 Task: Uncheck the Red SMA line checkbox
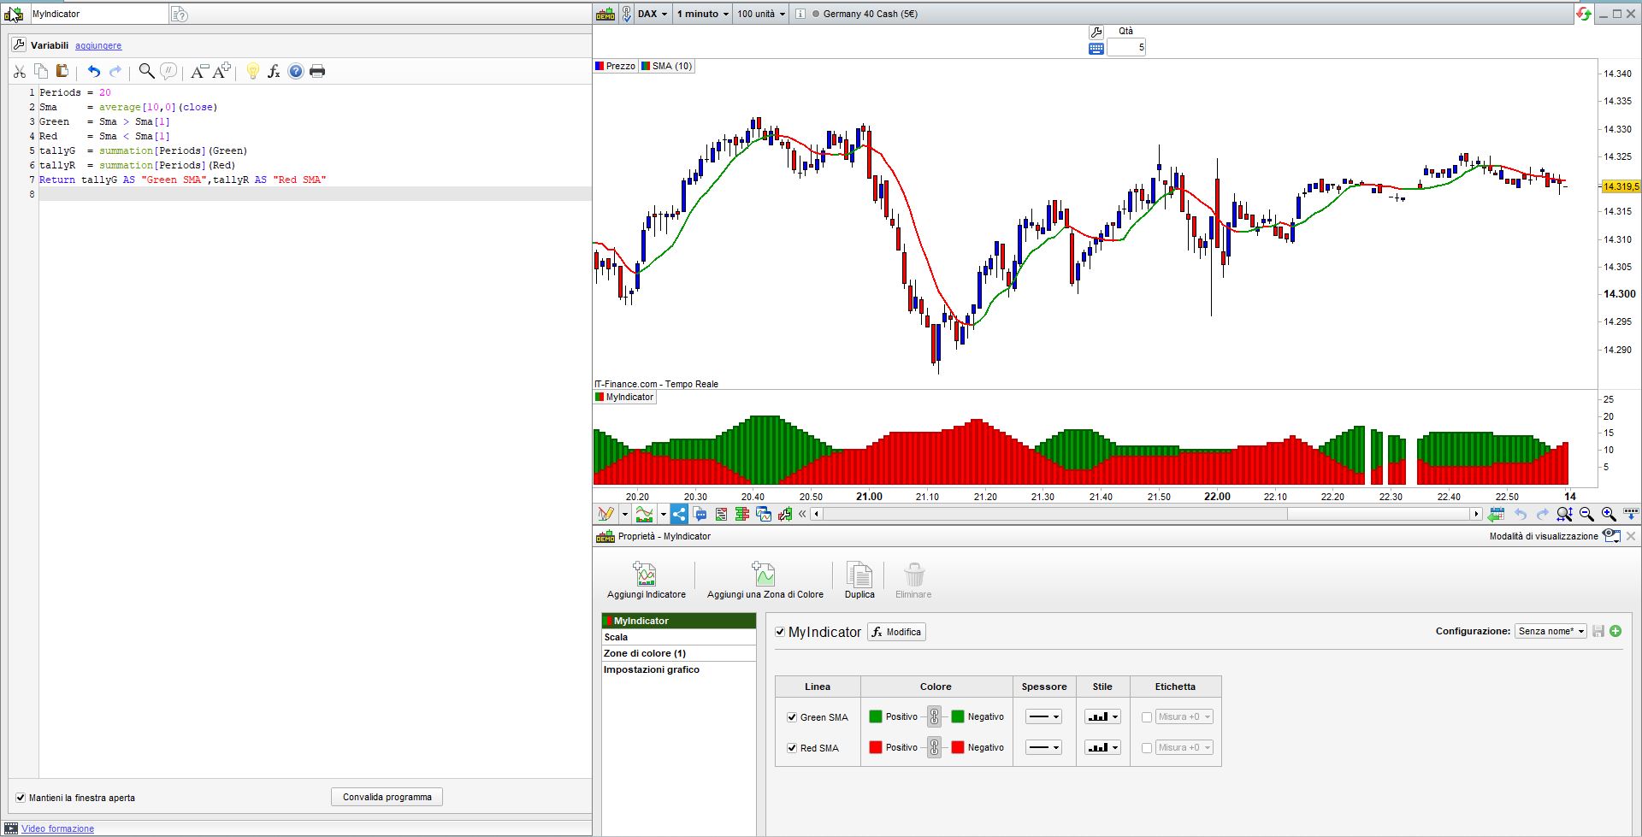click(792, 748)
